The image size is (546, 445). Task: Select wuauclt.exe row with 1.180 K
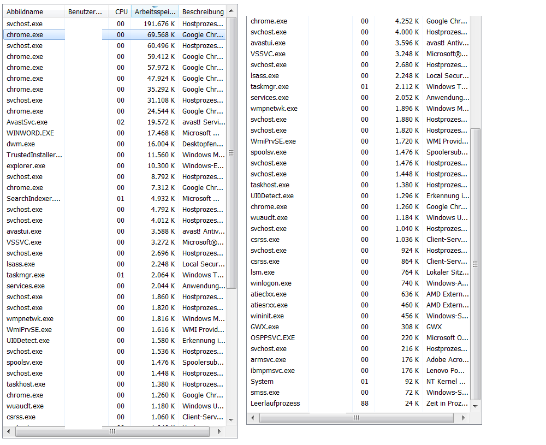(x=115, y=406)
